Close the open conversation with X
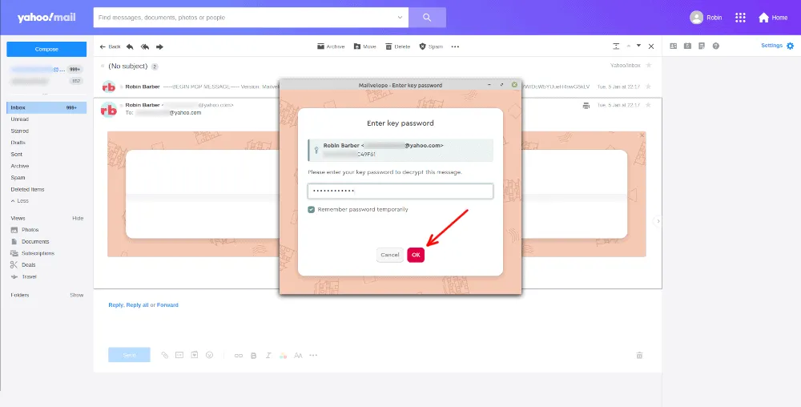Image resolution: width=801 pixels, height=407 pixels. click(651, 46)
